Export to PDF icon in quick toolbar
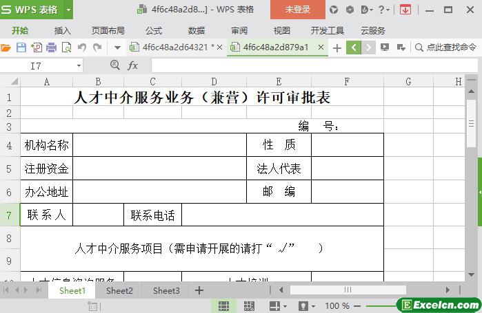482x313 pixels. pyautogui.click(x=37, y=47)
